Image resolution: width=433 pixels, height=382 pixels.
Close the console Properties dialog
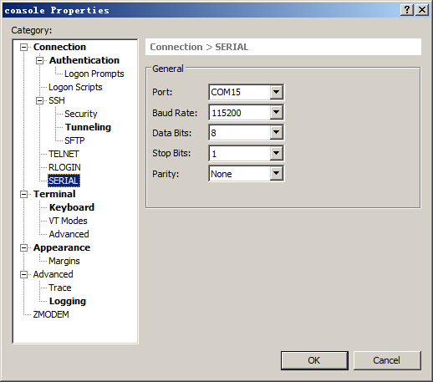(422, 10)
